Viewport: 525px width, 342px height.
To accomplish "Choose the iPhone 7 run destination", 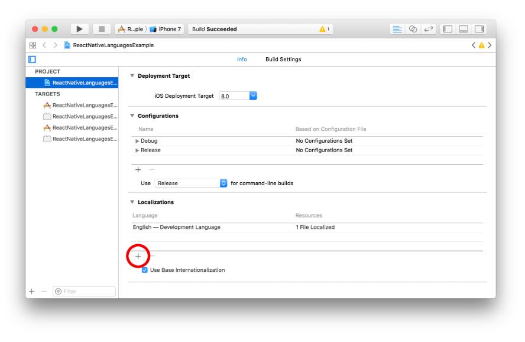I will coord(166,29).
